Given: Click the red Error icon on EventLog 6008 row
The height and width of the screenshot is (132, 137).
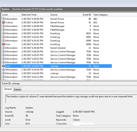Looking at the screenshot, I should pos(3,44).
